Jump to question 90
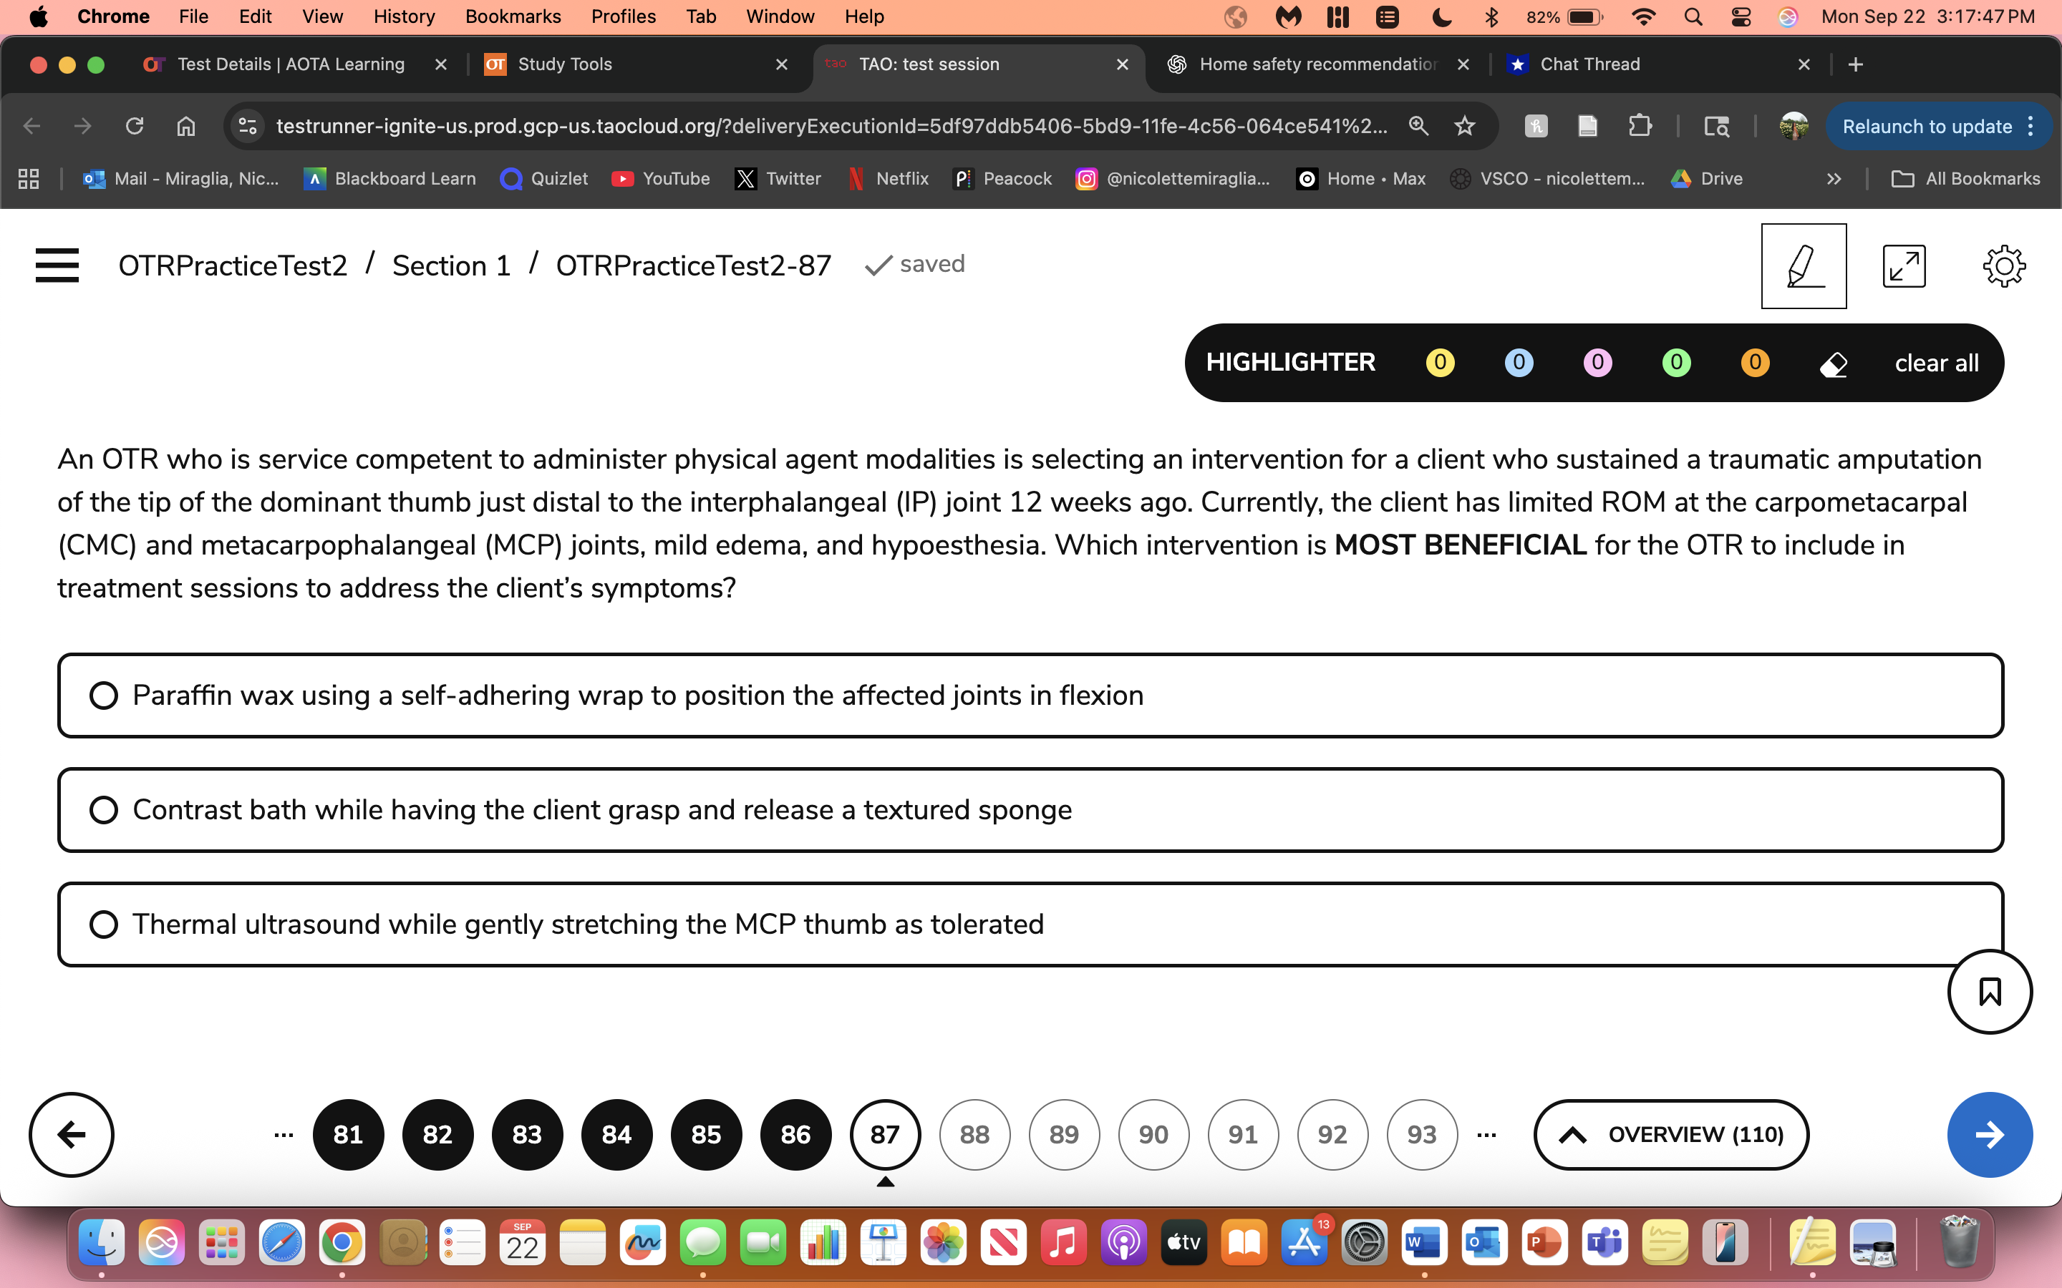The height and width of the screenshot is (1288, 2062). click(x=1153, y=1134)
